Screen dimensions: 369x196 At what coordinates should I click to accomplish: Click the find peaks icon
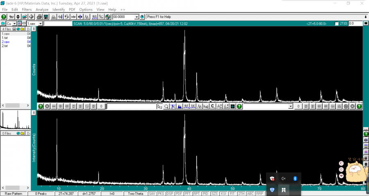173,106
